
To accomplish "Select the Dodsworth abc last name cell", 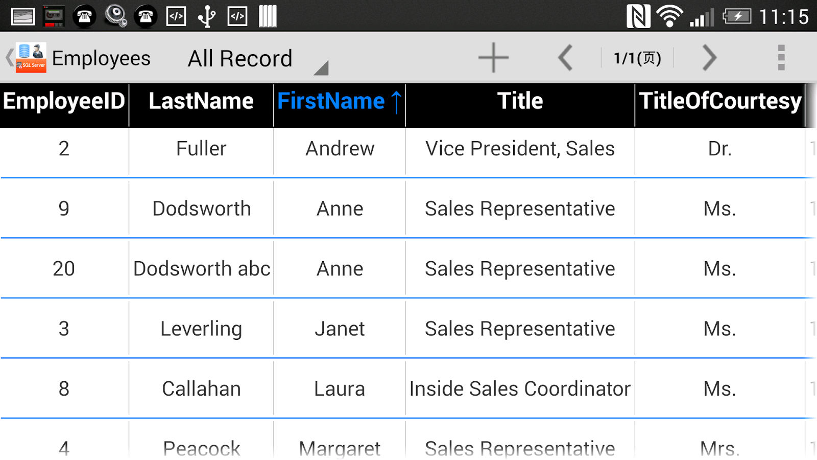I will (202, 269).
